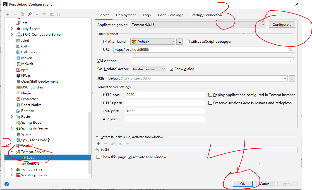Expand the Jetty Server node
Viewport: 312px width, 190px height.
pos(12,29)
